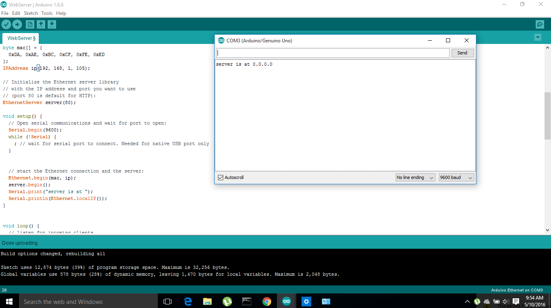The width and height of the screenshot is (551, 308).
Task: Open the Tools menu
Action: coord(47,13)
